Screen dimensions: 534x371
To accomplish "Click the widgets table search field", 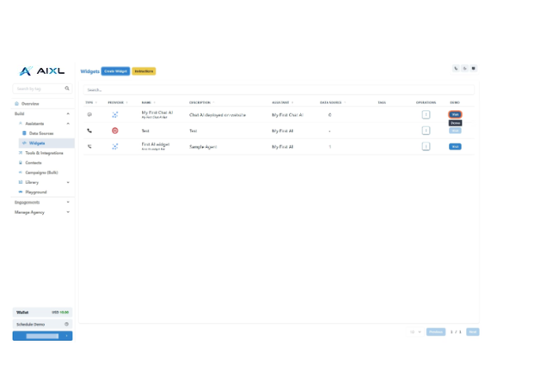I will tap(275, 89).
